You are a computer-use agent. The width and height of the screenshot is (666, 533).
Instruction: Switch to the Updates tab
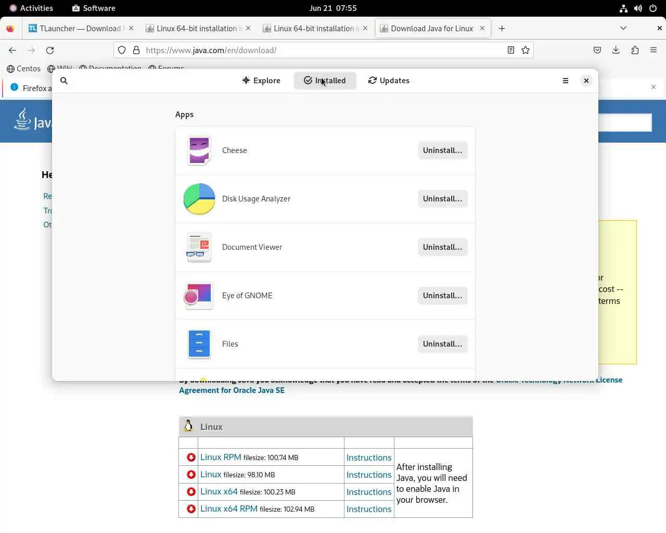(389, 81)
